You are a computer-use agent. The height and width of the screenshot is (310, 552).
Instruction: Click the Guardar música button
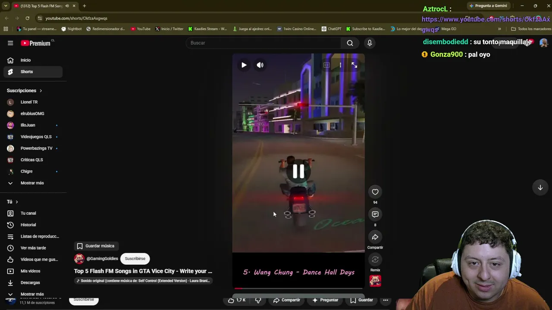(x=96, y=246)
